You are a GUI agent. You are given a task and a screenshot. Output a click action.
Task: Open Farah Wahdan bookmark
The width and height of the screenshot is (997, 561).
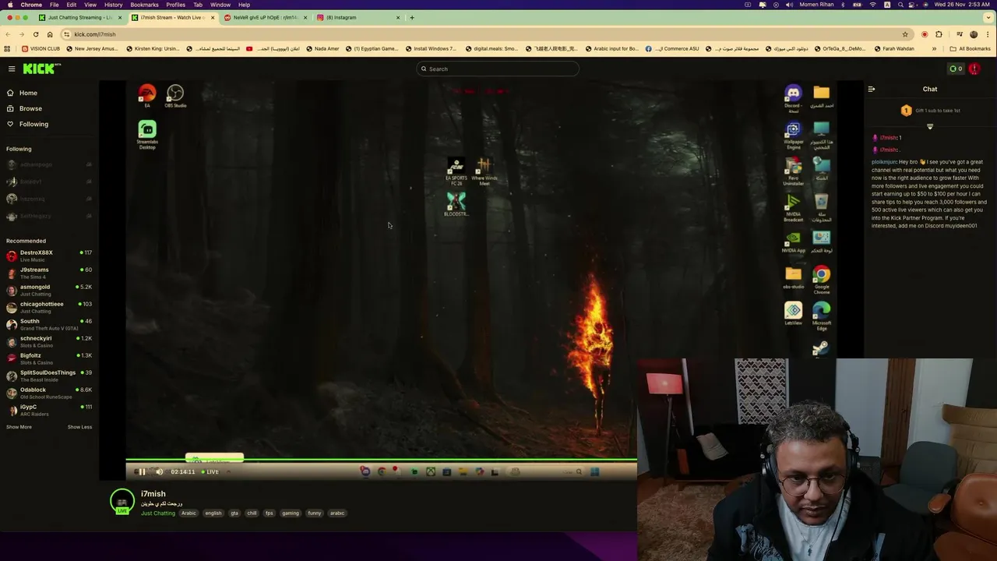(x=894, y=48)
